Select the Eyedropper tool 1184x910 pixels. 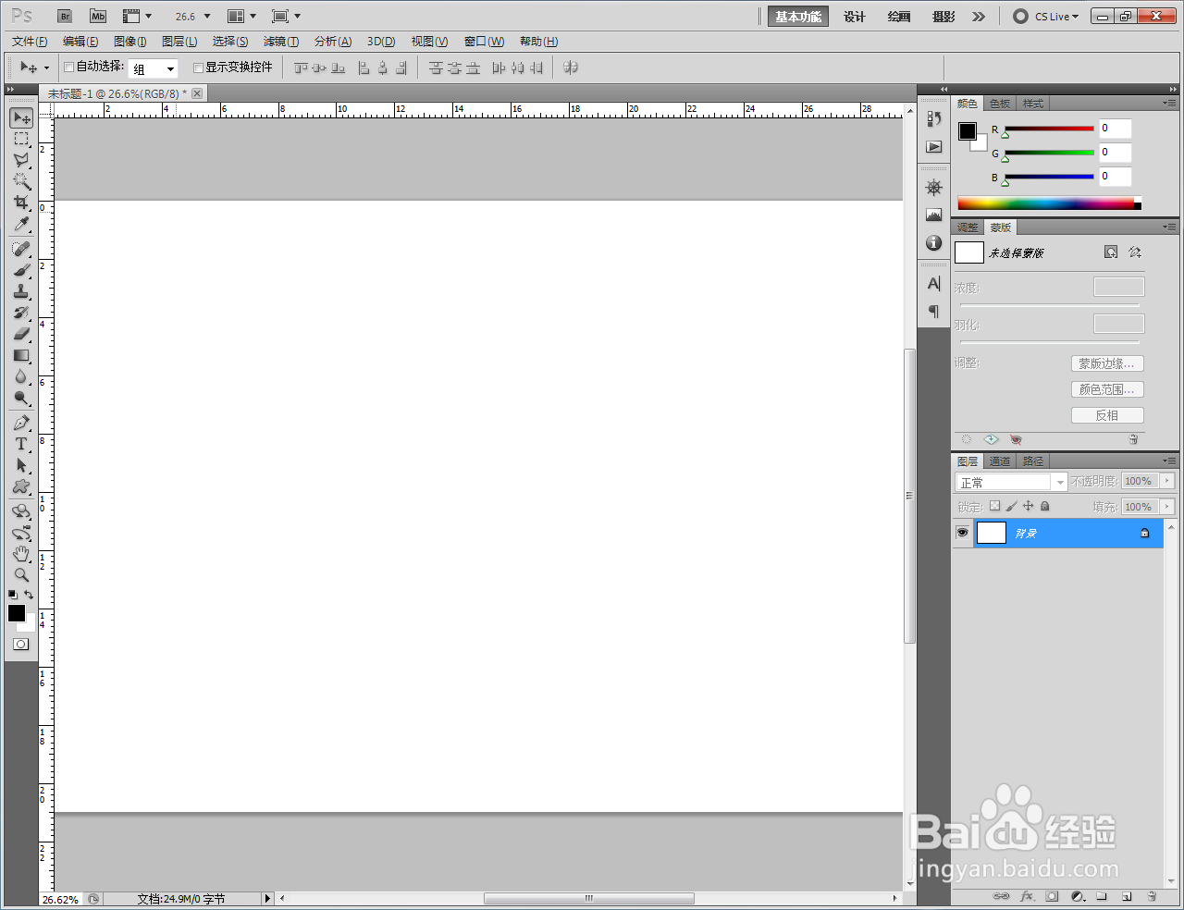click(21, 224)
